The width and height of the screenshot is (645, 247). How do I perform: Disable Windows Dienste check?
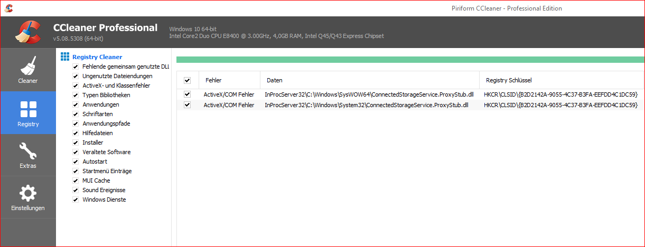pos(76,199)
